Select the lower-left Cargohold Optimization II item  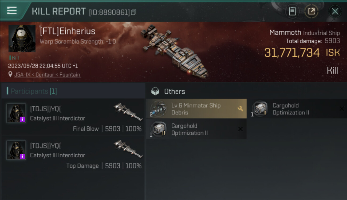pyautogui.click(x=196, y=129)
